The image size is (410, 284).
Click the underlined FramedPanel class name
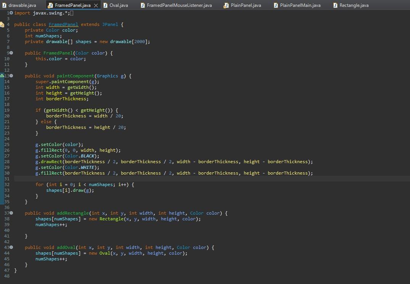coord(63,24)
